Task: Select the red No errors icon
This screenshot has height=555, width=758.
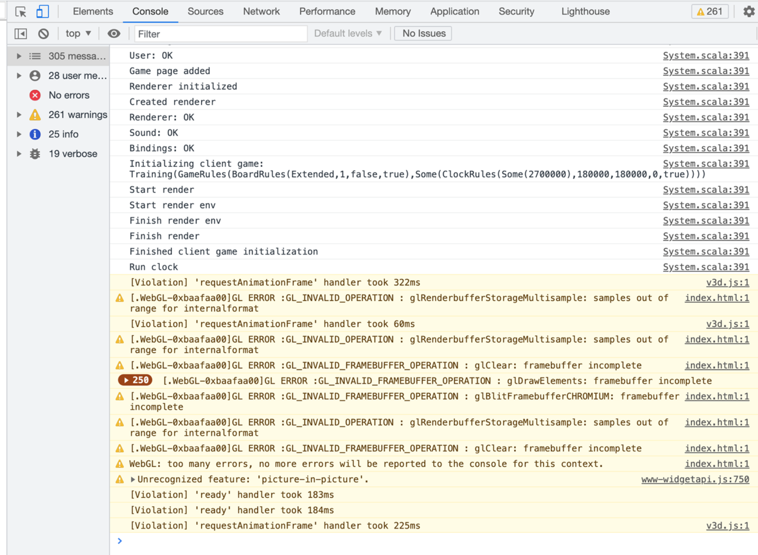Action: (35, 95)
